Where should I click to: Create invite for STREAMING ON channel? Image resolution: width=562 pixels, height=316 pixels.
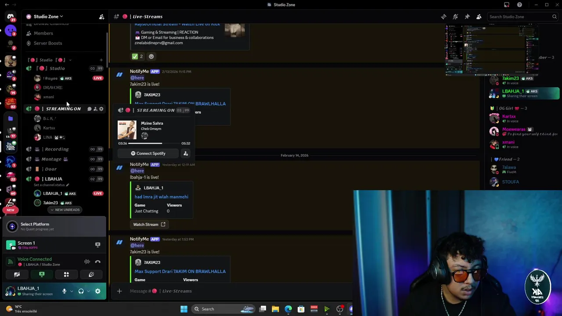click(95, 109)
